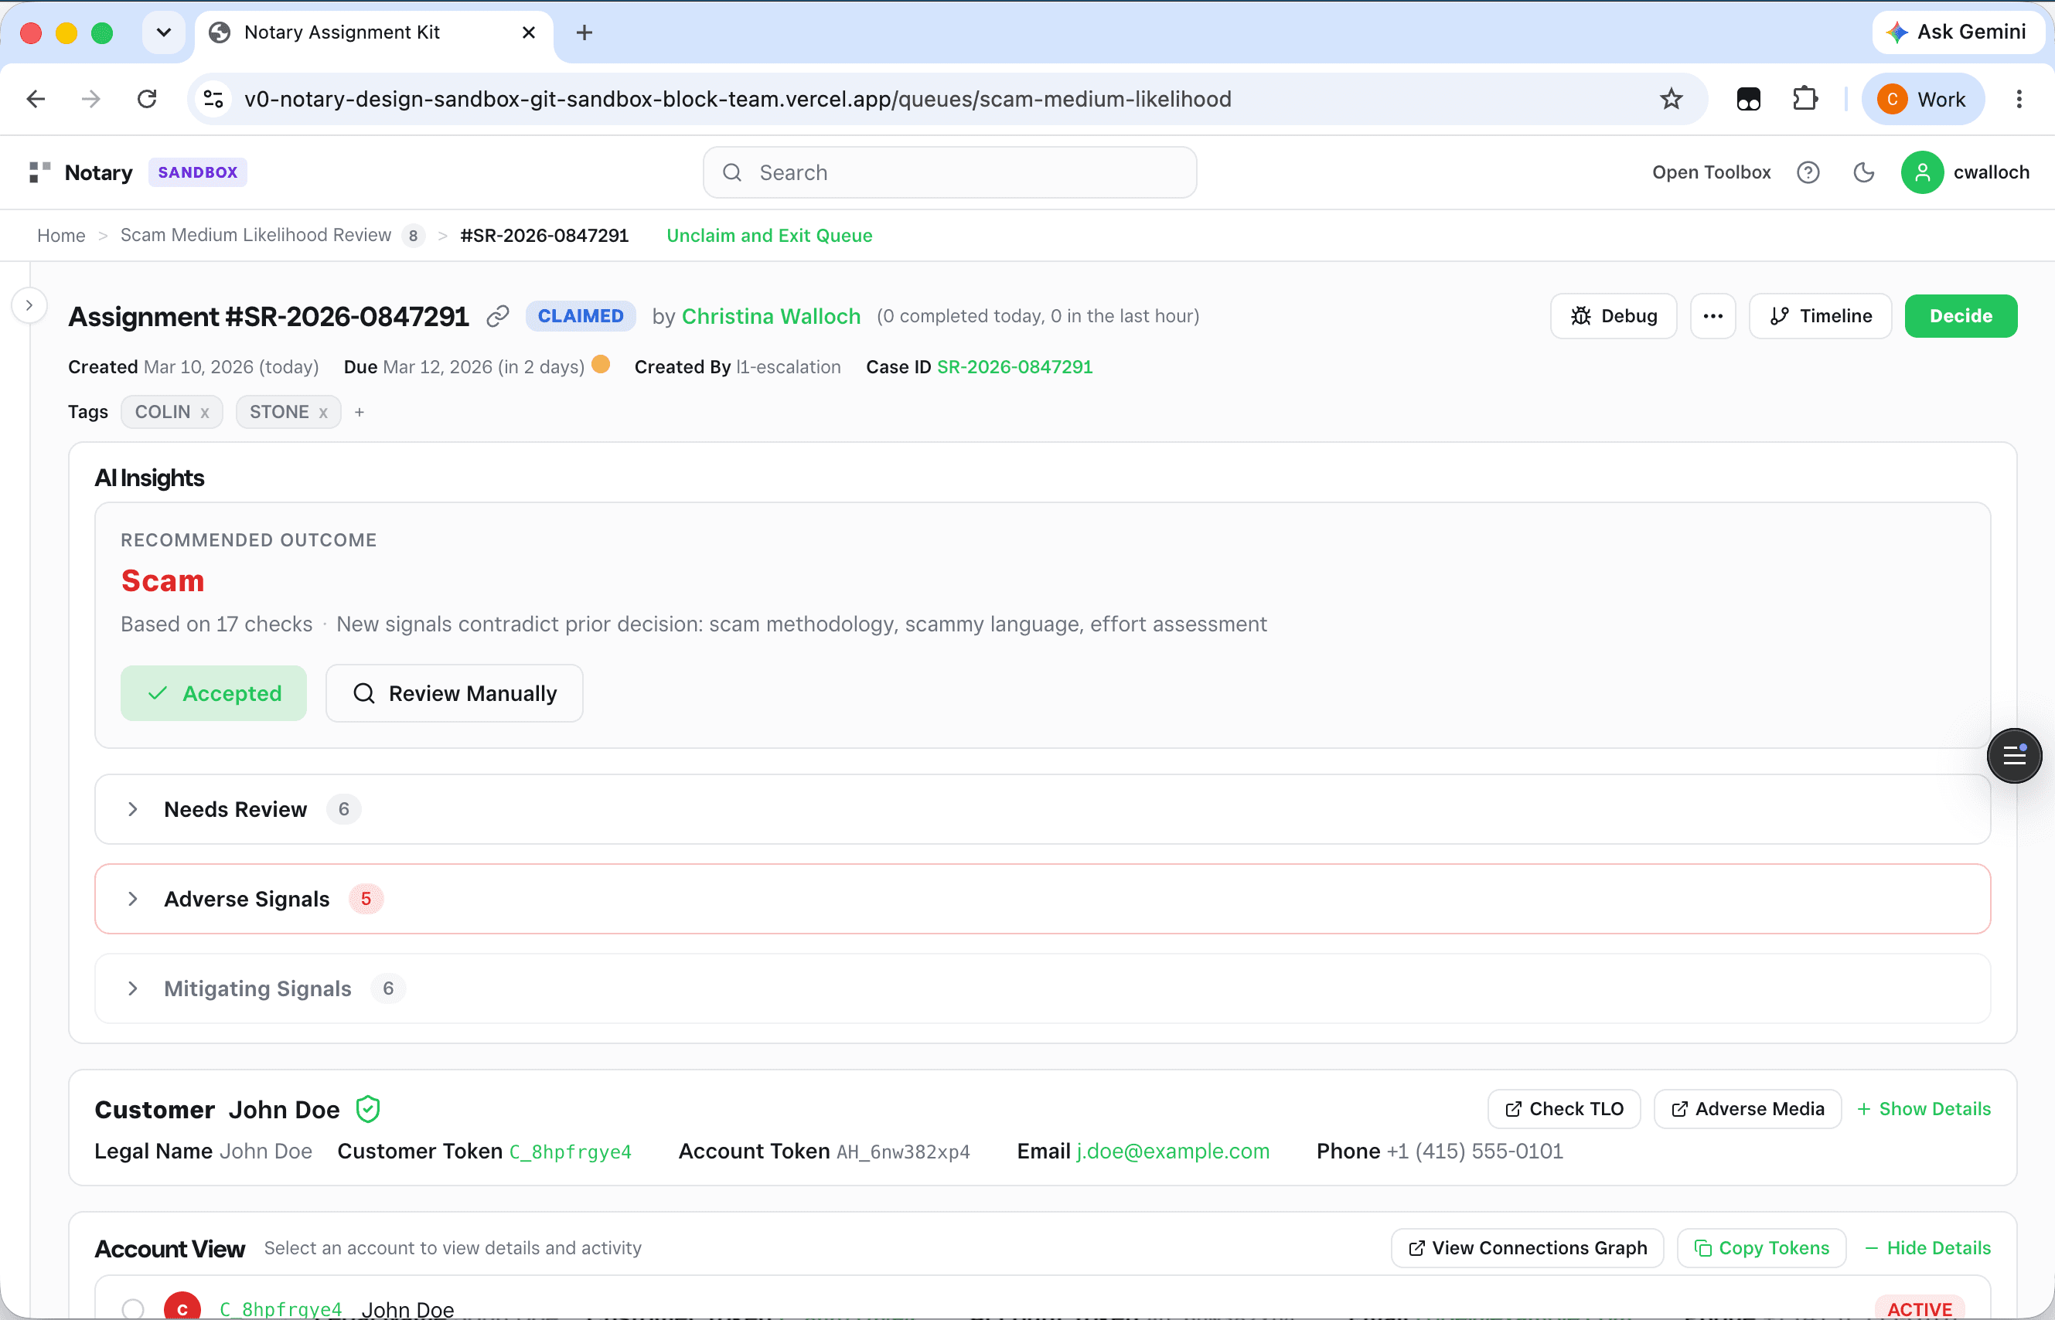Screen dimensions: 2055x1320
Task: Open the cwalloch user avatar
Action: 1921,172
